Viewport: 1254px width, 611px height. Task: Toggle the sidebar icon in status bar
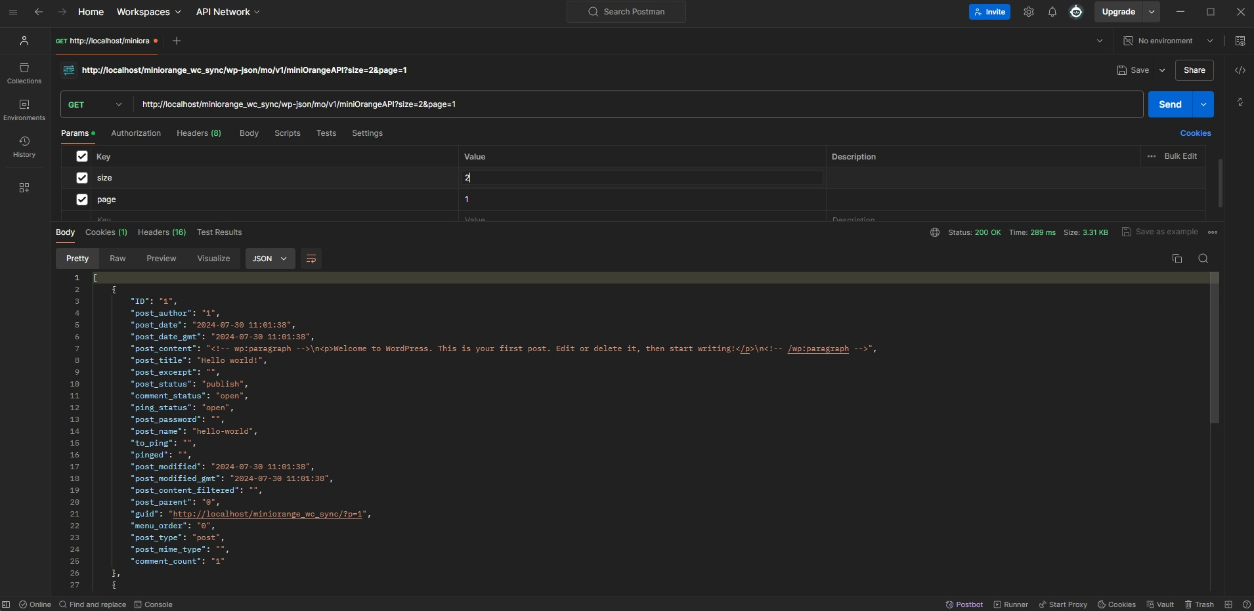point(6,604)
